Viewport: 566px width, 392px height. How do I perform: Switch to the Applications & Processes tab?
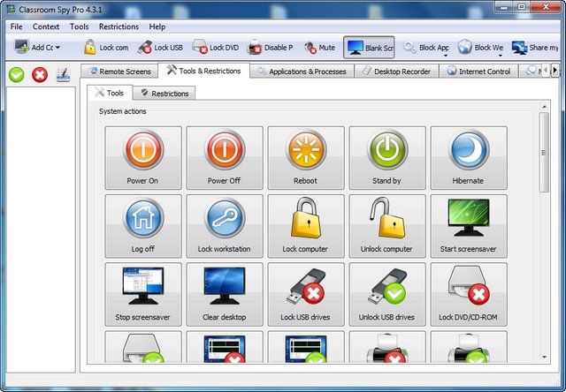(x=300, y=72)
